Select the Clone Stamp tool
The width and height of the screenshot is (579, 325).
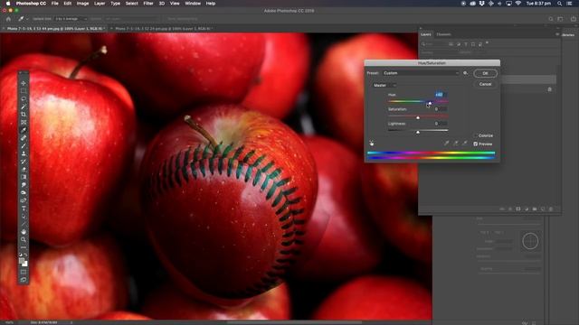tap(24, 153)
